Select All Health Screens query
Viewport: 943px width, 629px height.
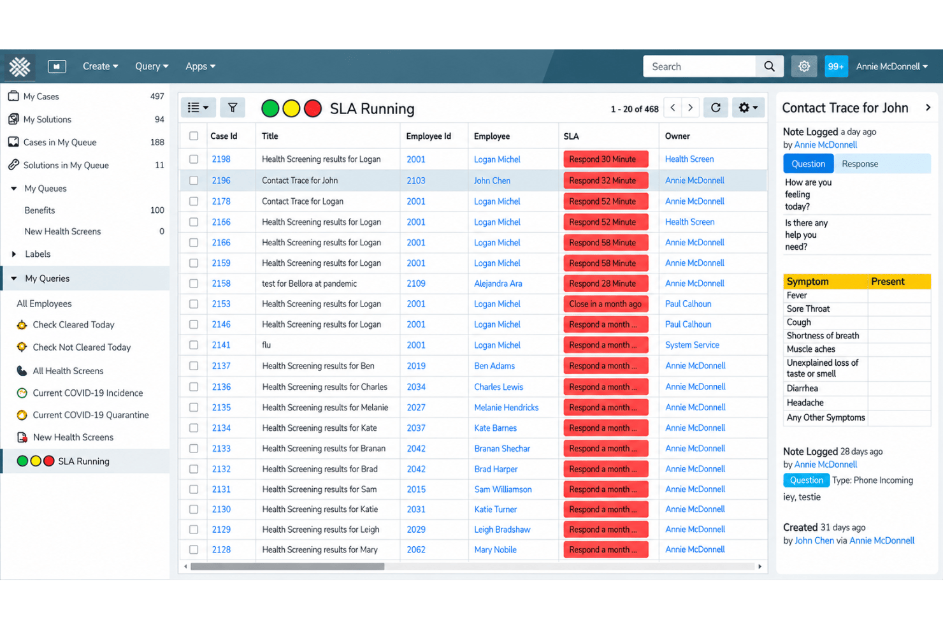point(68,370)
